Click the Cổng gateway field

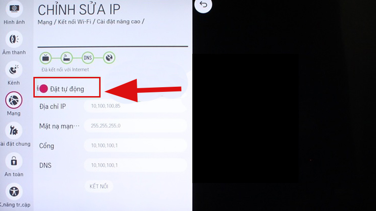pyautogui.click(x=135, y=145)
